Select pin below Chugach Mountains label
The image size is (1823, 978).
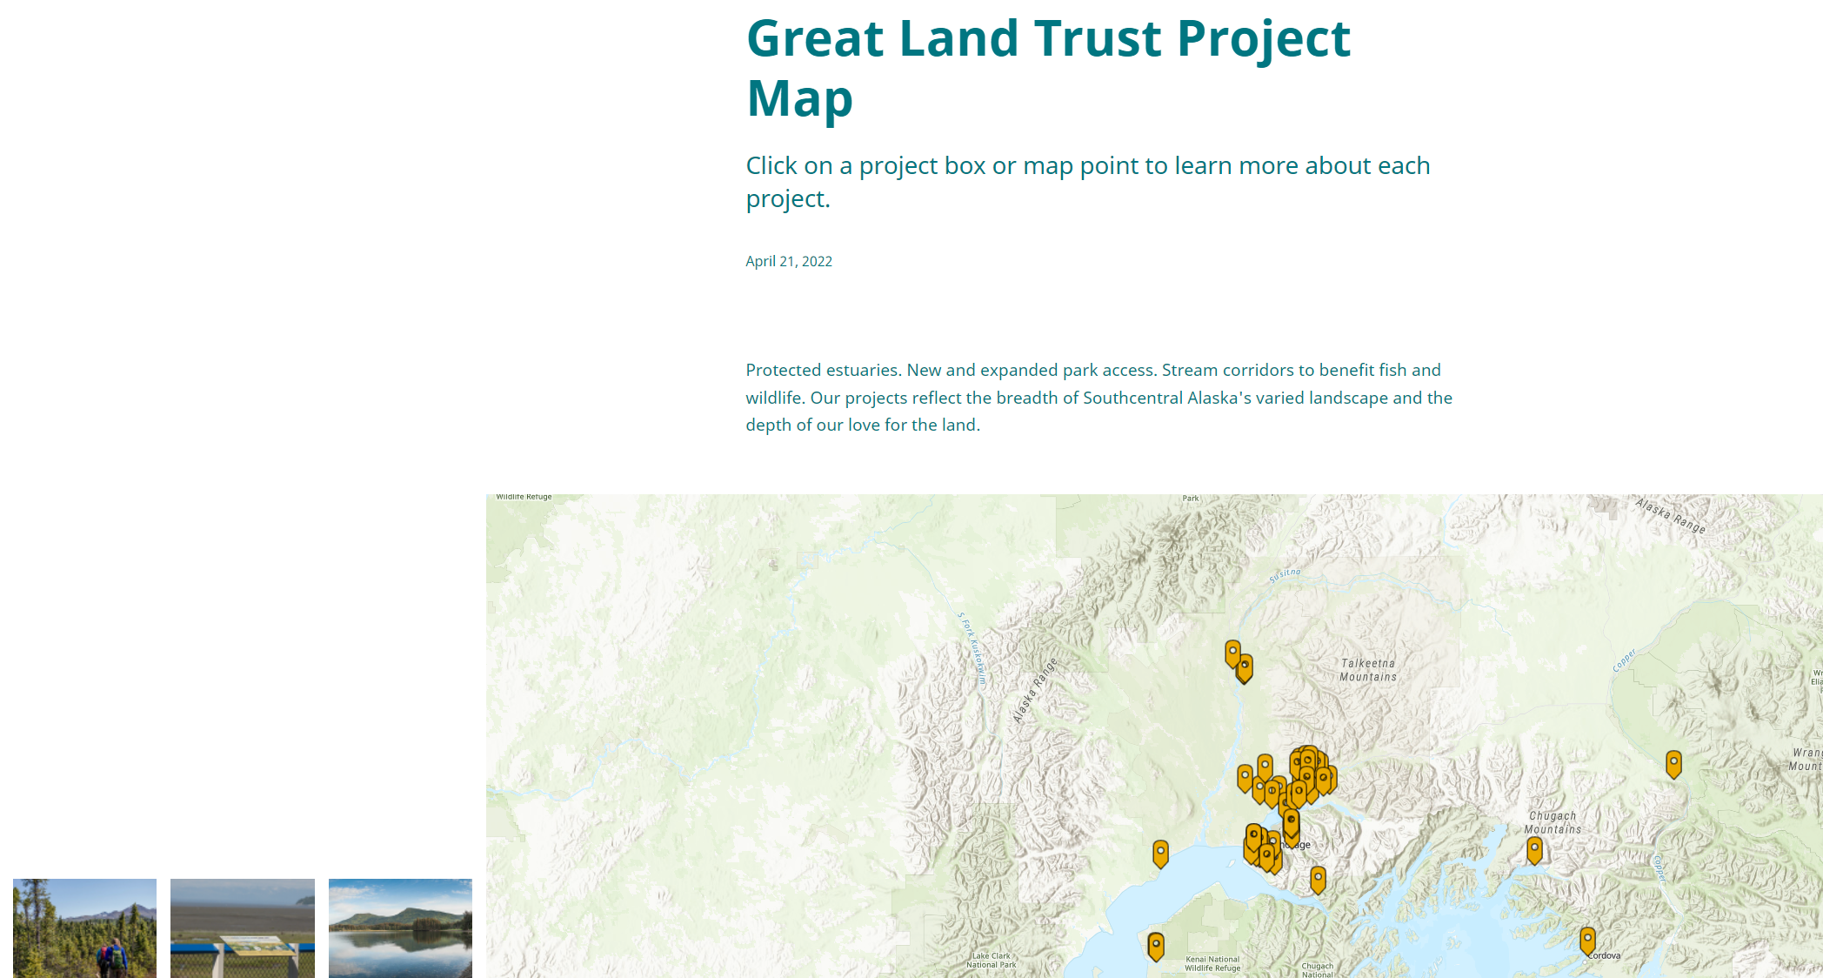(1534, 849)
